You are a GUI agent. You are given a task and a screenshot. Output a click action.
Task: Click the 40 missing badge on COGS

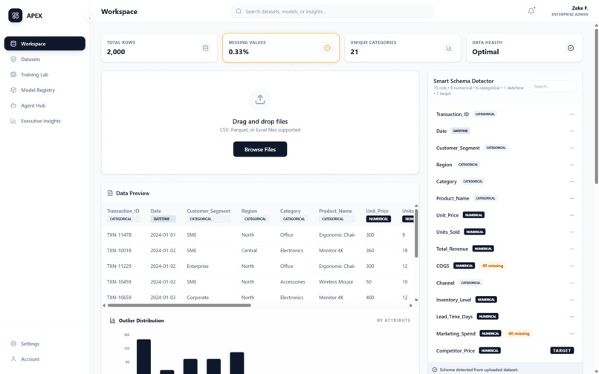[x=493, y=266]
